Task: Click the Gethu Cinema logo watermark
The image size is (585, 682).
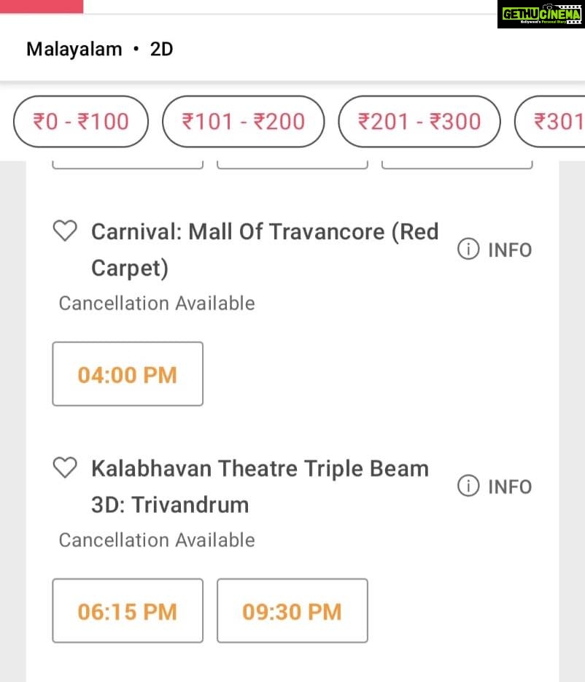Action: click(x=541, y=15)
